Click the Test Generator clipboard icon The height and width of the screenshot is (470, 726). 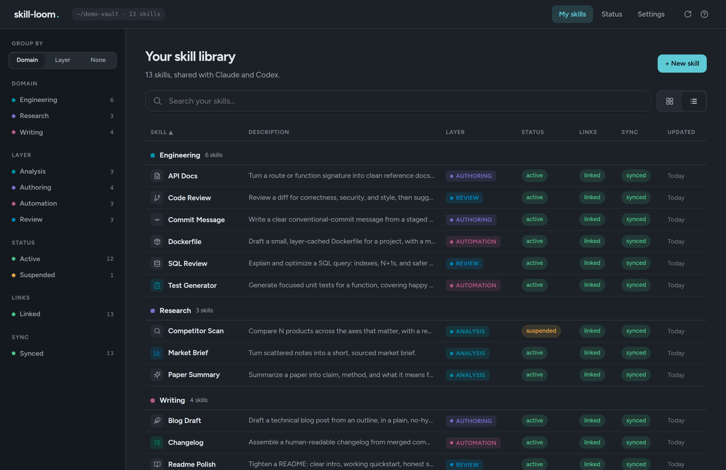157,285
